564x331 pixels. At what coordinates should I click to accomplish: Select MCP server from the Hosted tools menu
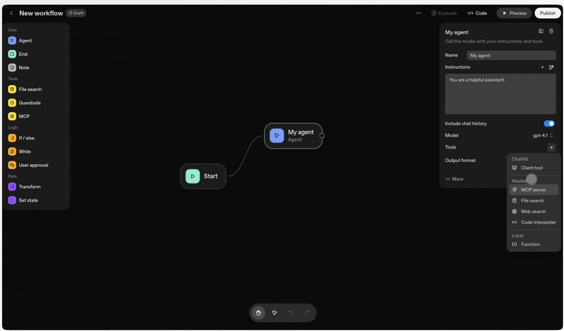click(533, 189)
